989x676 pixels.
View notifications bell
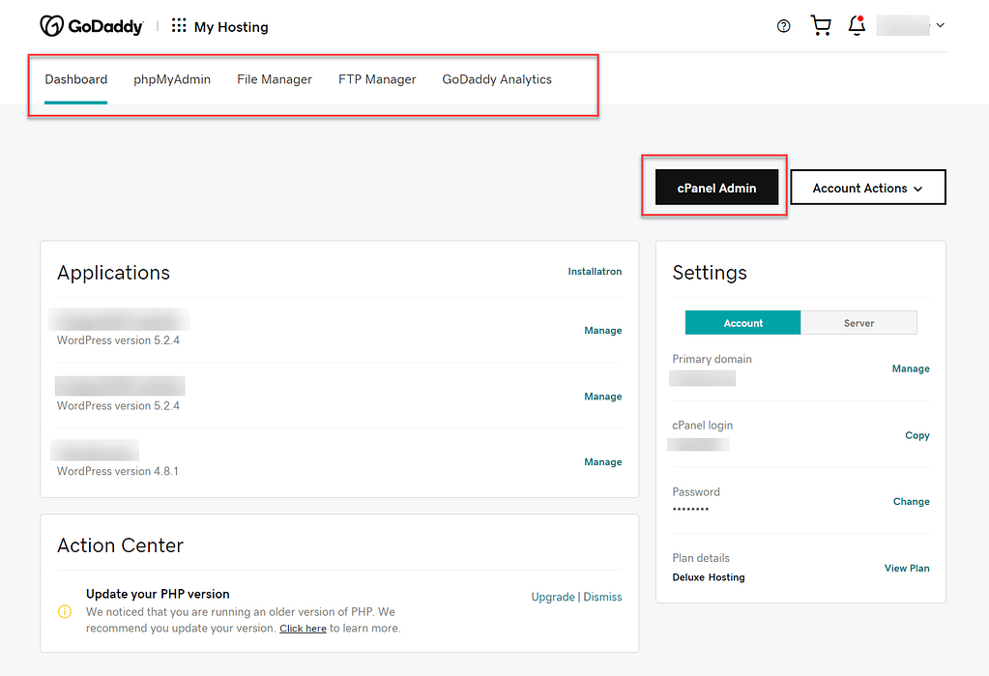point(856,26)
